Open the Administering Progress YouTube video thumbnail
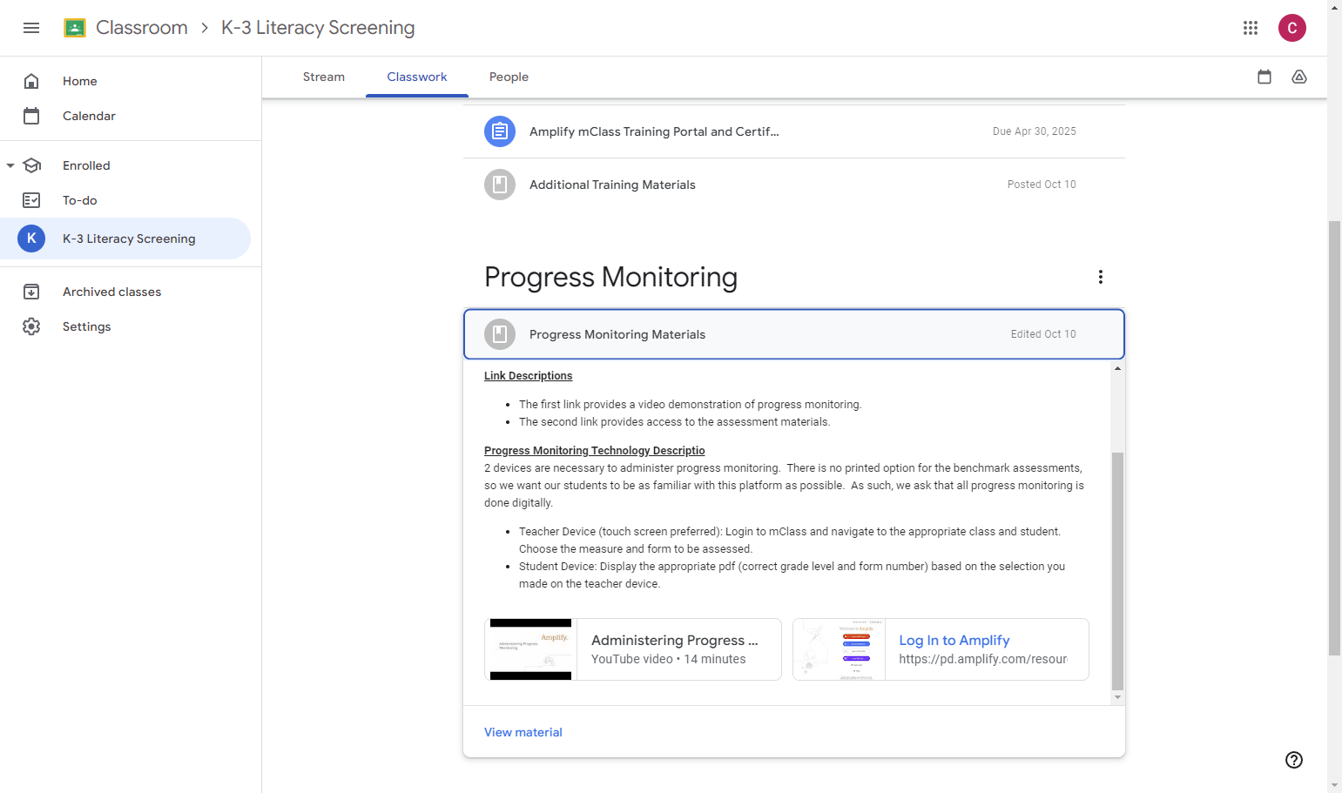Viewport: 1342px width, 793px height. point(531,649)
